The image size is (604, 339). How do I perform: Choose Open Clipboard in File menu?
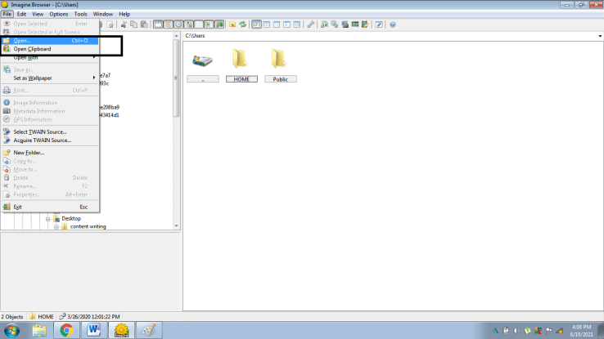click(x=50, y=49)
